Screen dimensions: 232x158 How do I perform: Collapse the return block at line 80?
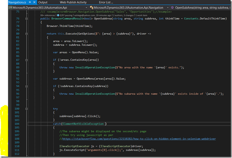pos(27,34)
